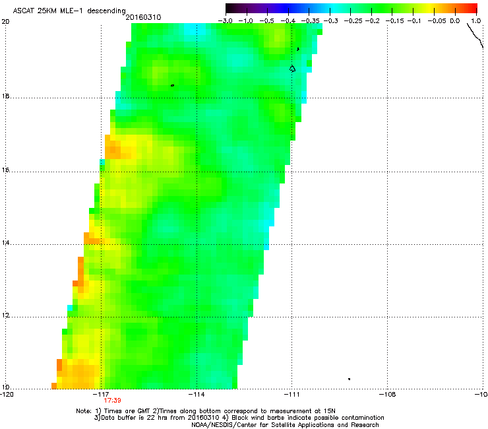The height and width of the screenshot is (429, 488).
Task: Click the plot title 'ASCAT 25KM MLE-1 descending'
Action: click(x=69, y=11)
